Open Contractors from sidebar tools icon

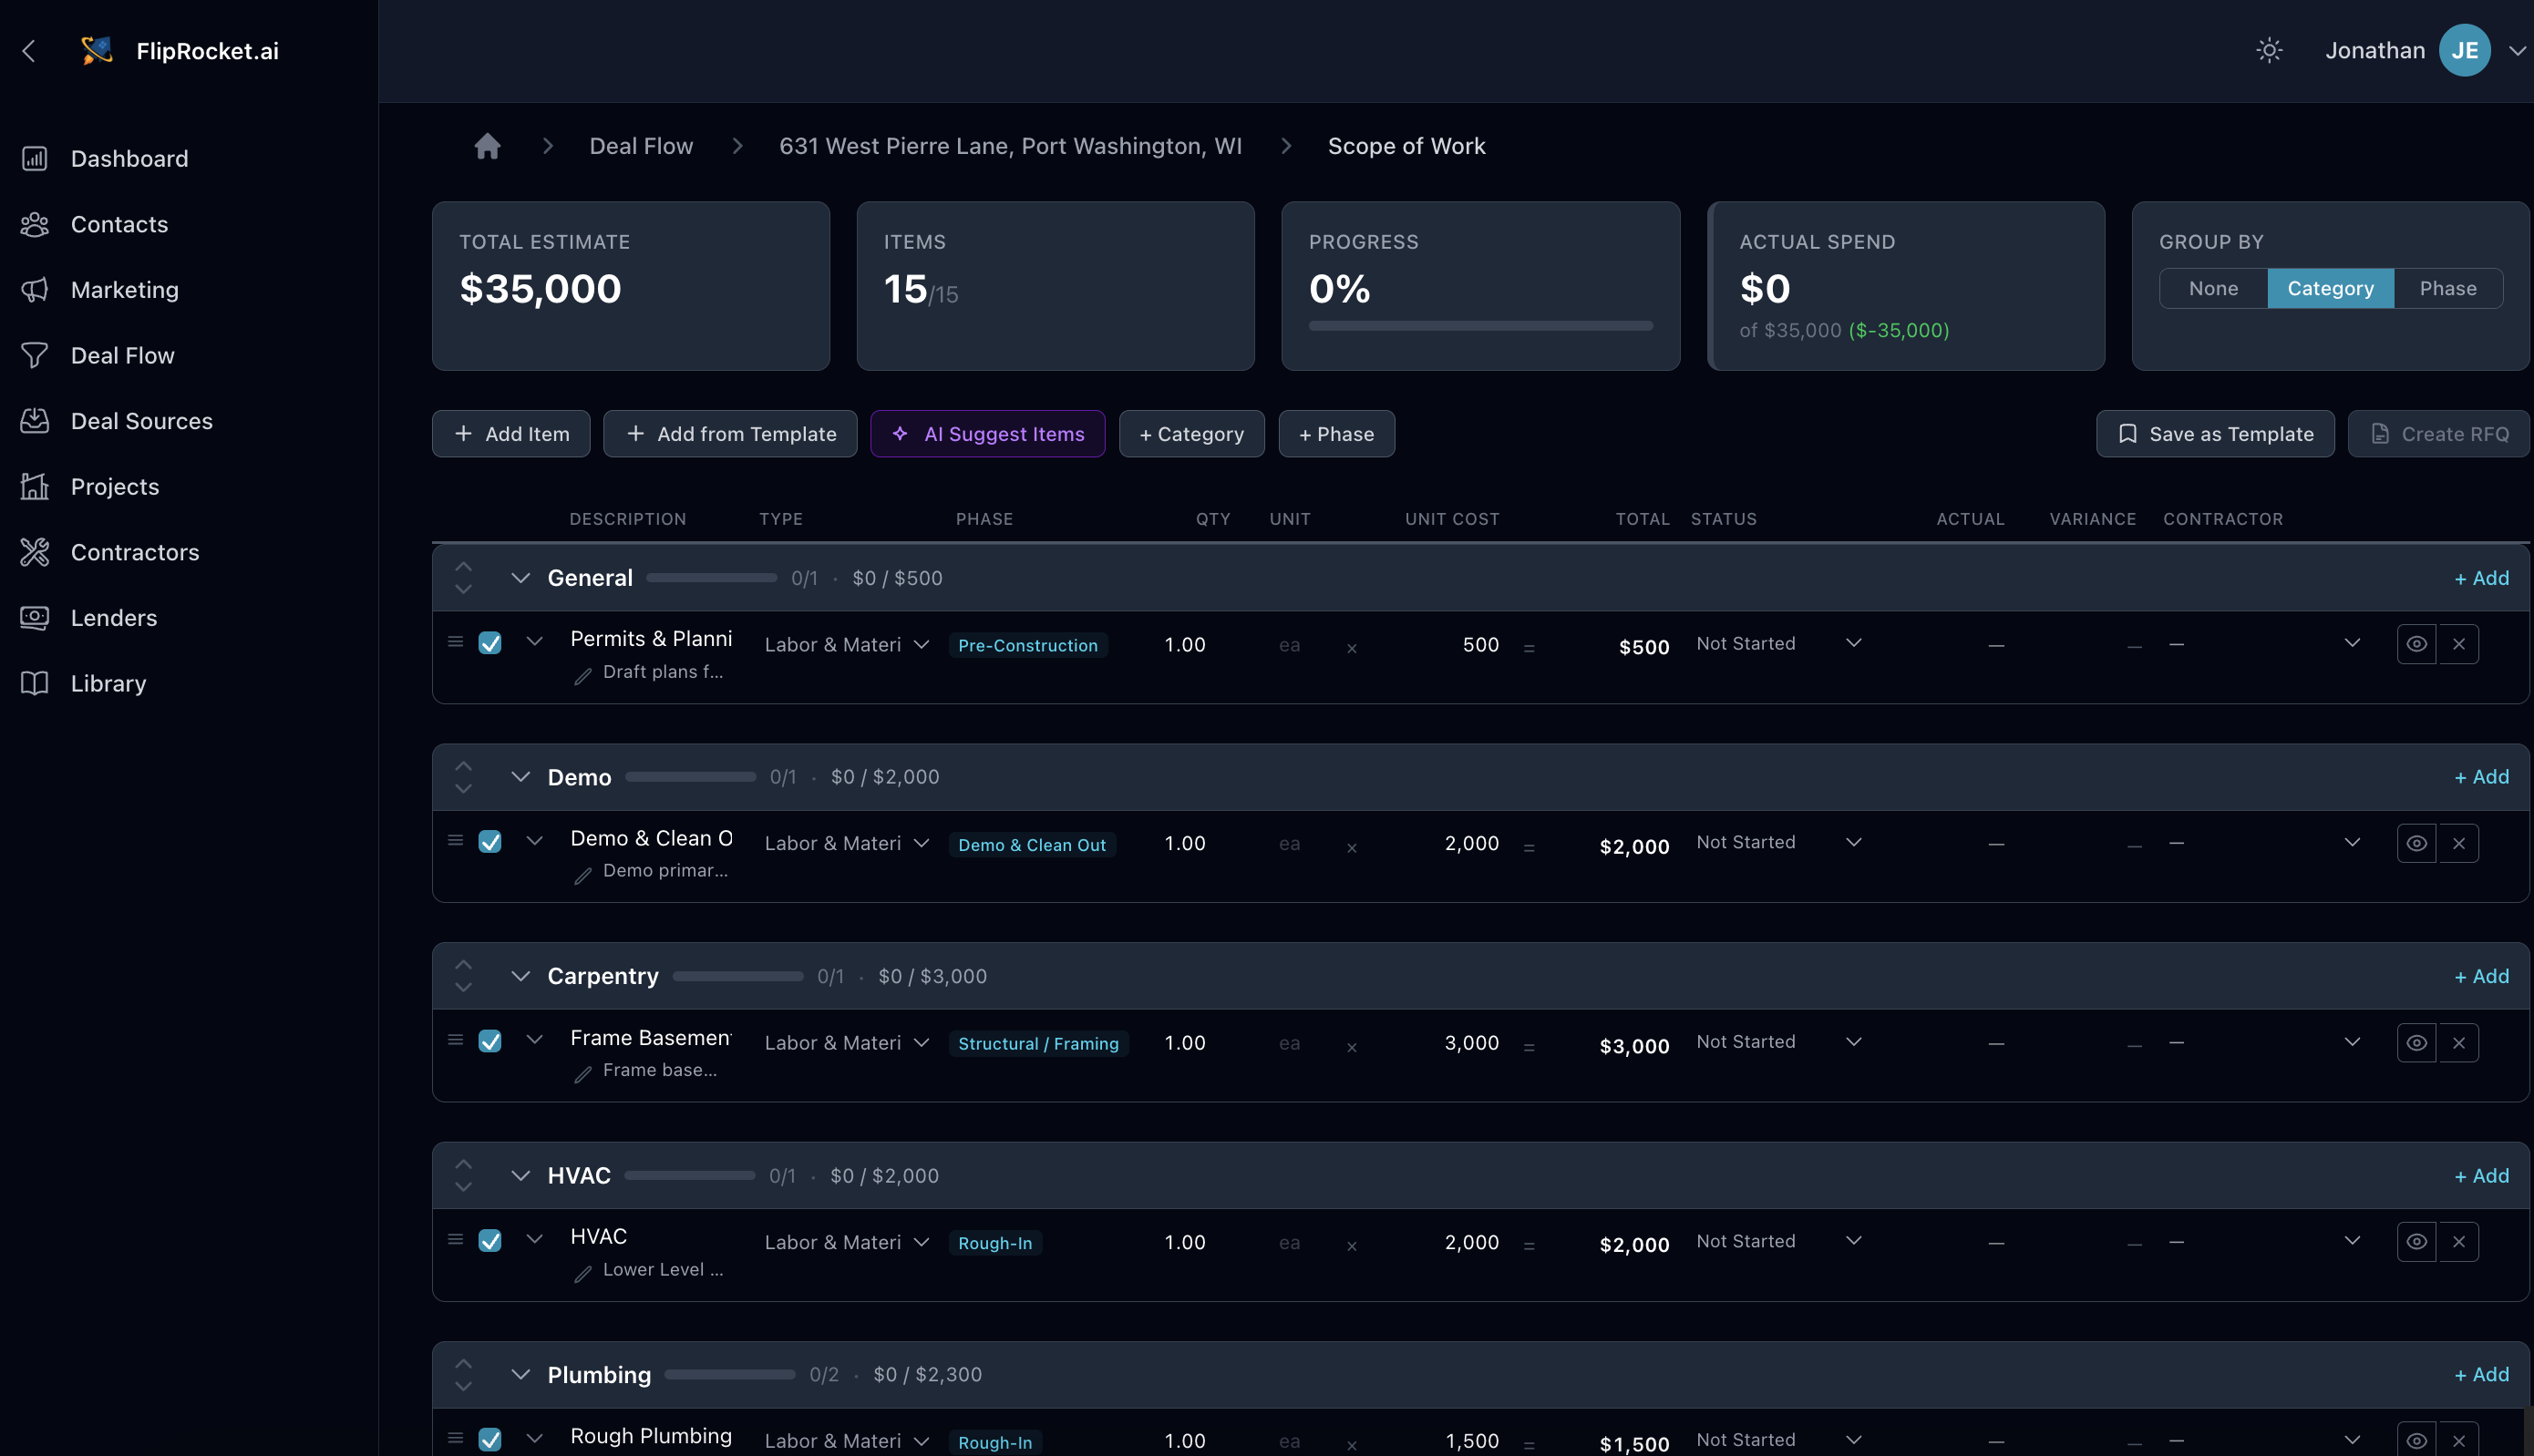[x=35, y=552]
